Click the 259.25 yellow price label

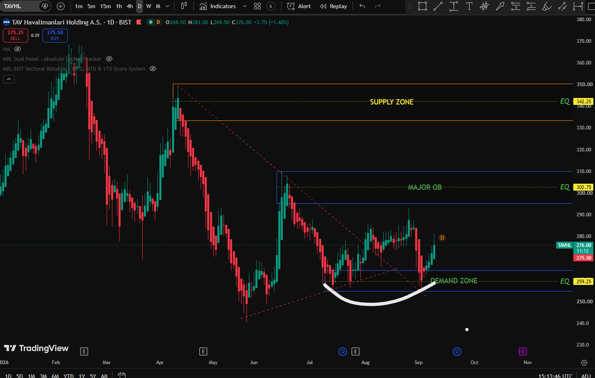coord(583,281)
